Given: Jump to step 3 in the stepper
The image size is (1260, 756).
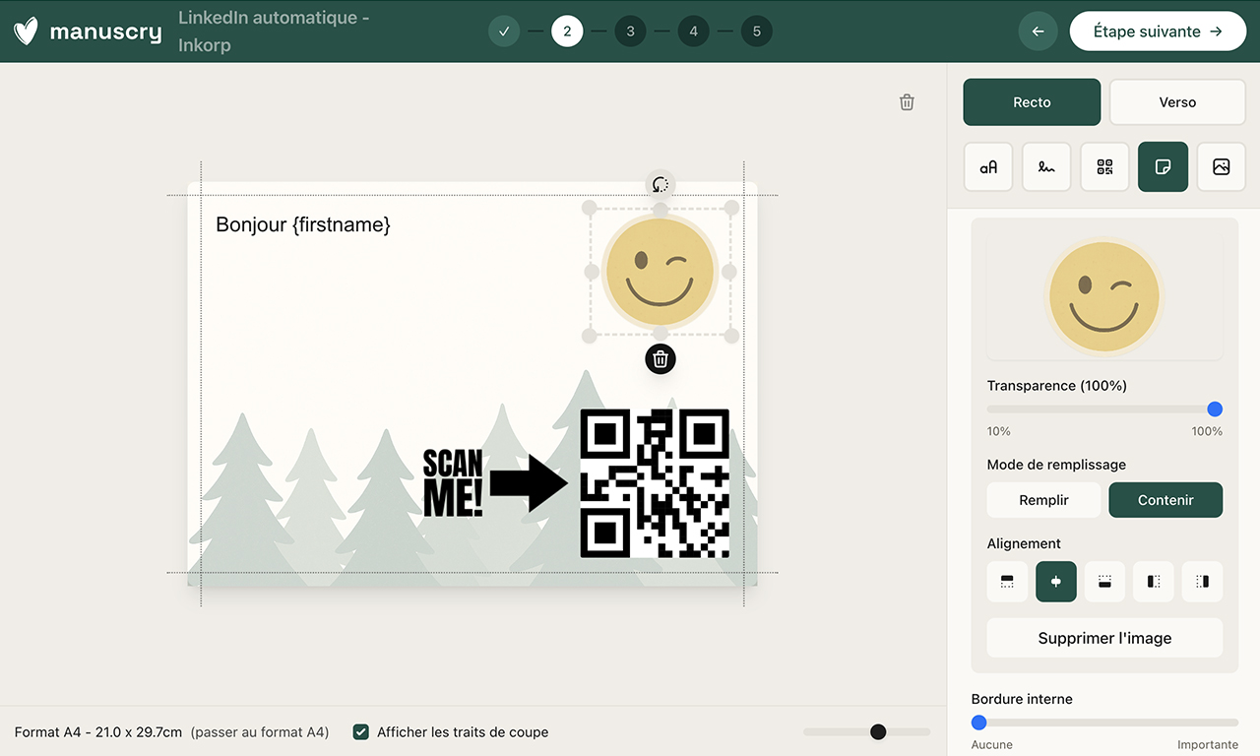Looking at the screenshot, I should pyautogui.click(x=630, y=31).
